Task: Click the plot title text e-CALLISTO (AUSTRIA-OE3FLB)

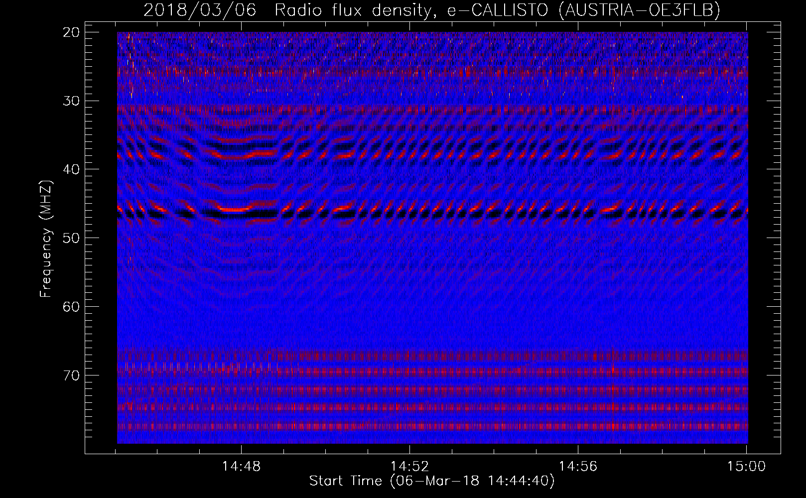Action: click(584, 10)
